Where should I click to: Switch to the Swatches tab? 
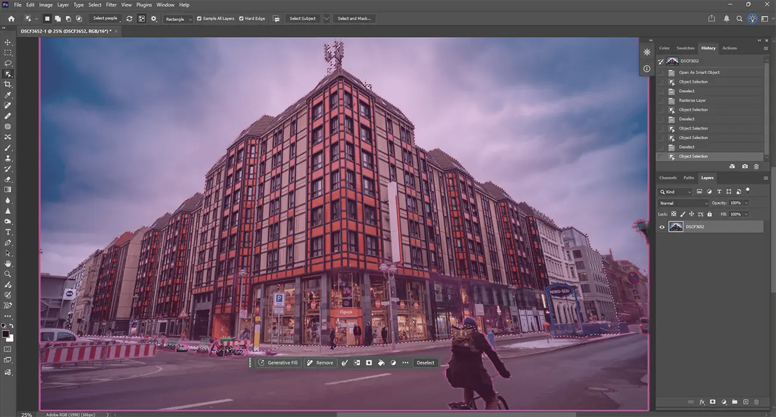(685, 48)
